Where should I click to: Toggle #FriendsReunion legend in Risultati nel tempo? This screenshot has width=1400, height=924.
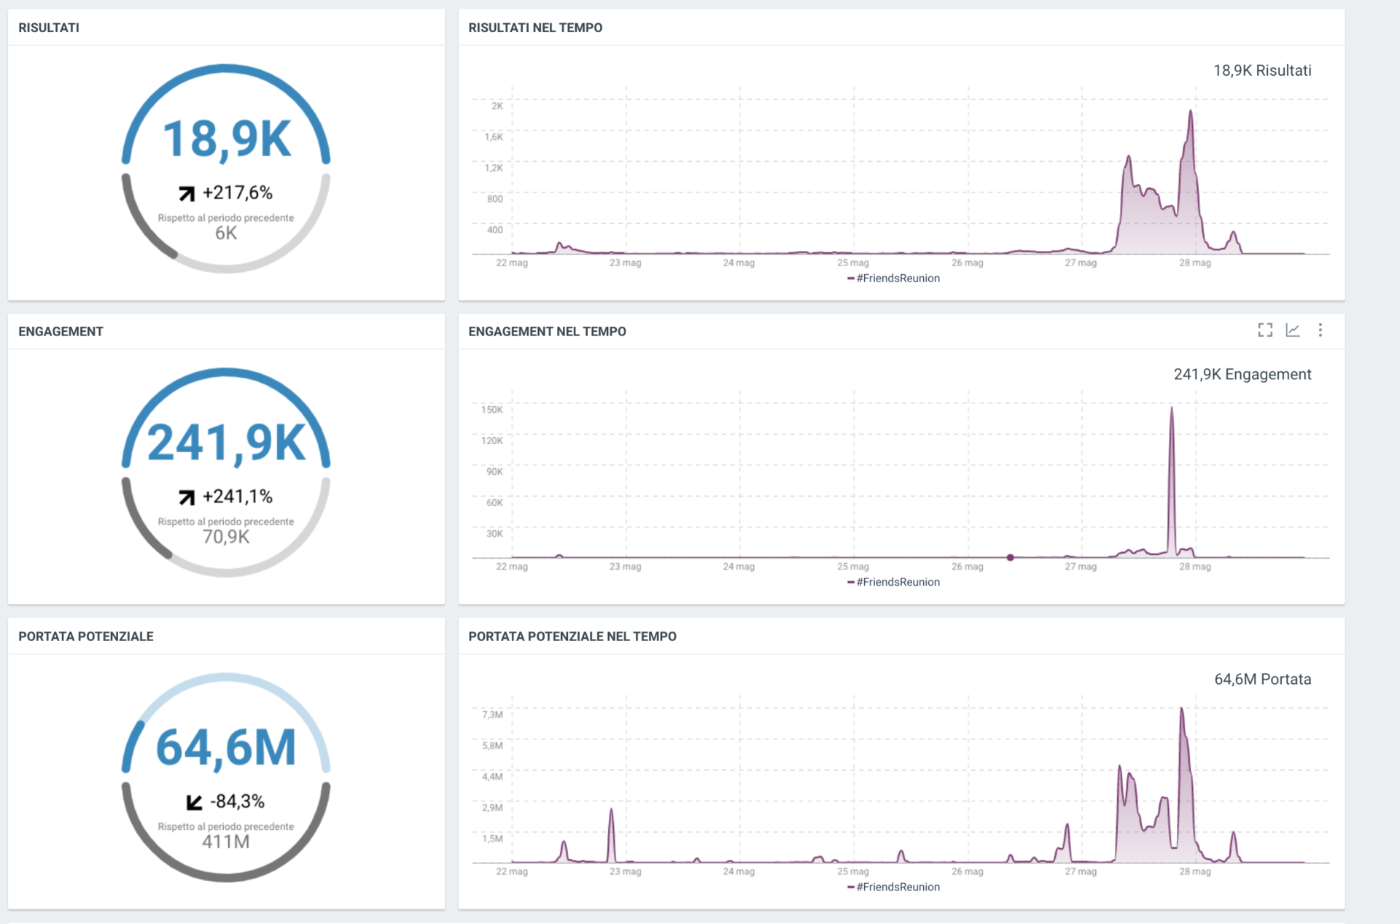click(x=893, y=279)
